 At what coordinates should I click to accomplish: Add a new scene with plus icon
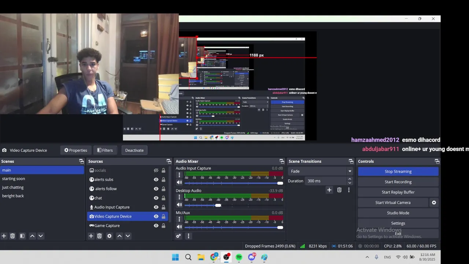point(4,236)
